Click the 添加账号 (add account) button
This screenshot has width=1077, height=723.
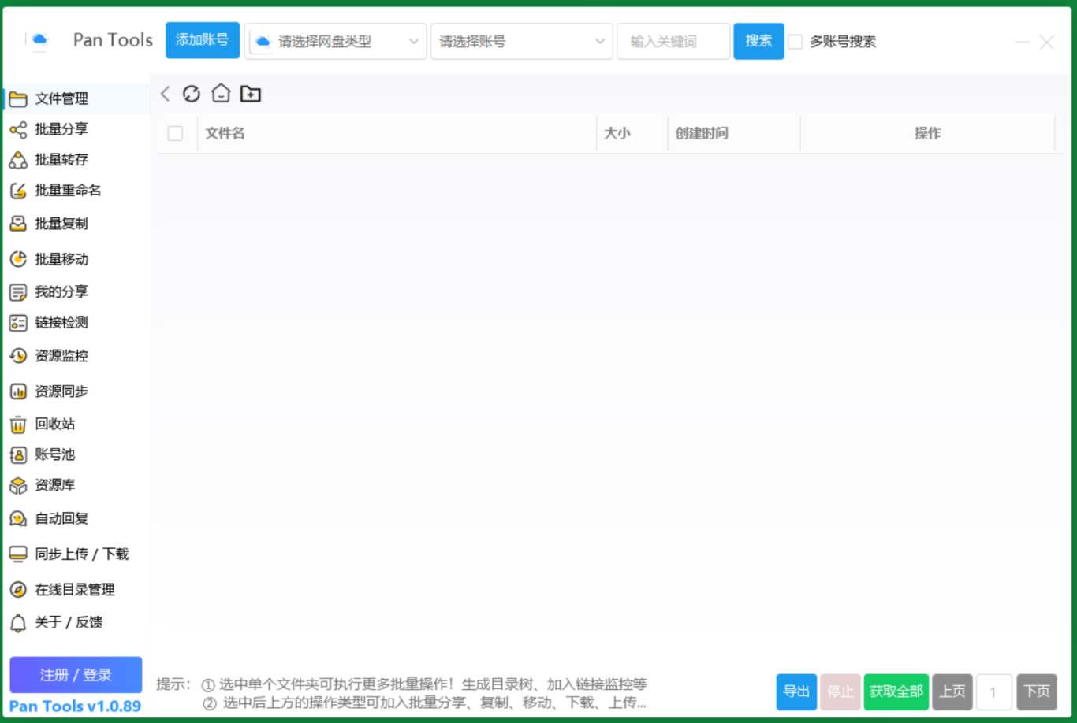point(202,40)
